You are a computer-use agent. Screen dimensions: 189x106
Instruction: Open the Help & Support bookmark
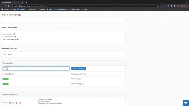74,9
